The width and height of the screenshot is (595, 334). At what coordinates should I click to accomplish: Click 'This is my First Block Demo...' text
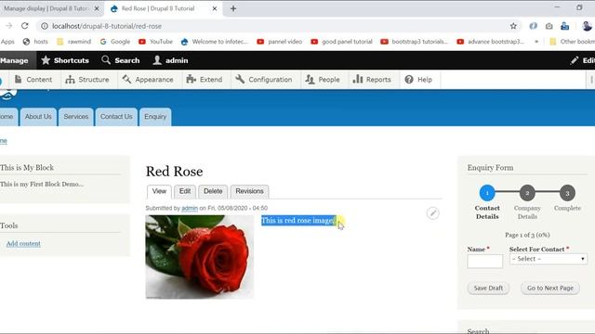(42, 184)
